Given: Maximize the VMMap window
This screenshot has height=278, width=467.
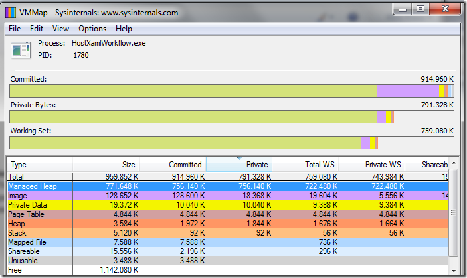Looking at the screenshot, I should click(420, 9).
